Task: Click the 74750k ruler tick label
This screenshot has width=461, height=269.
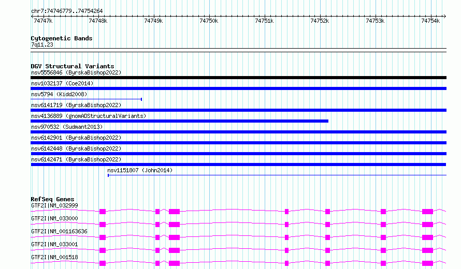Action: pyautogui.click(x=209, y=21)
